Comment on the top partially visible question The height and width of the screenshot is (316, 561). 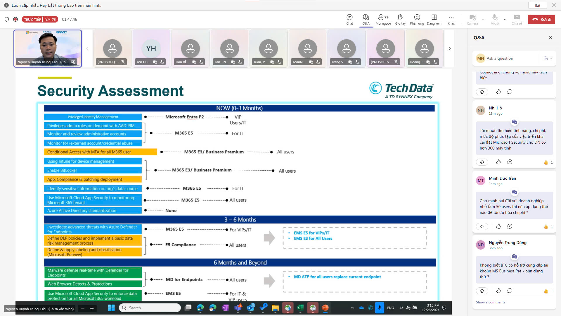tap(510, 92)
